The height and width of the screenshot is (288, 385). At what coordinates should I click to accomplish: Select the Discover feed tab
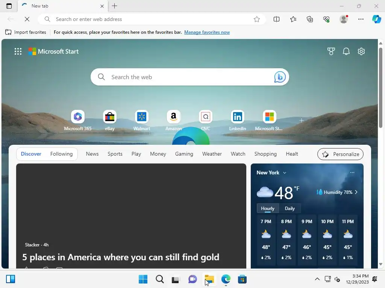click(31, 154)
